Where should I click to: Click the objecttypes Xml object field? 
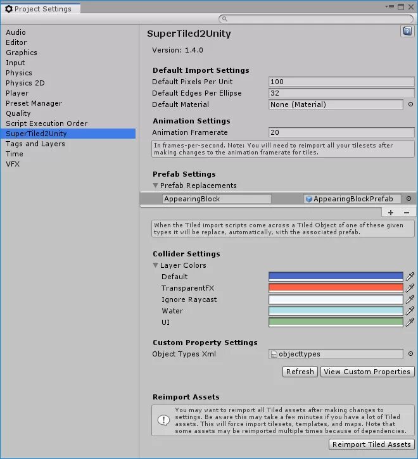point(336,354)
